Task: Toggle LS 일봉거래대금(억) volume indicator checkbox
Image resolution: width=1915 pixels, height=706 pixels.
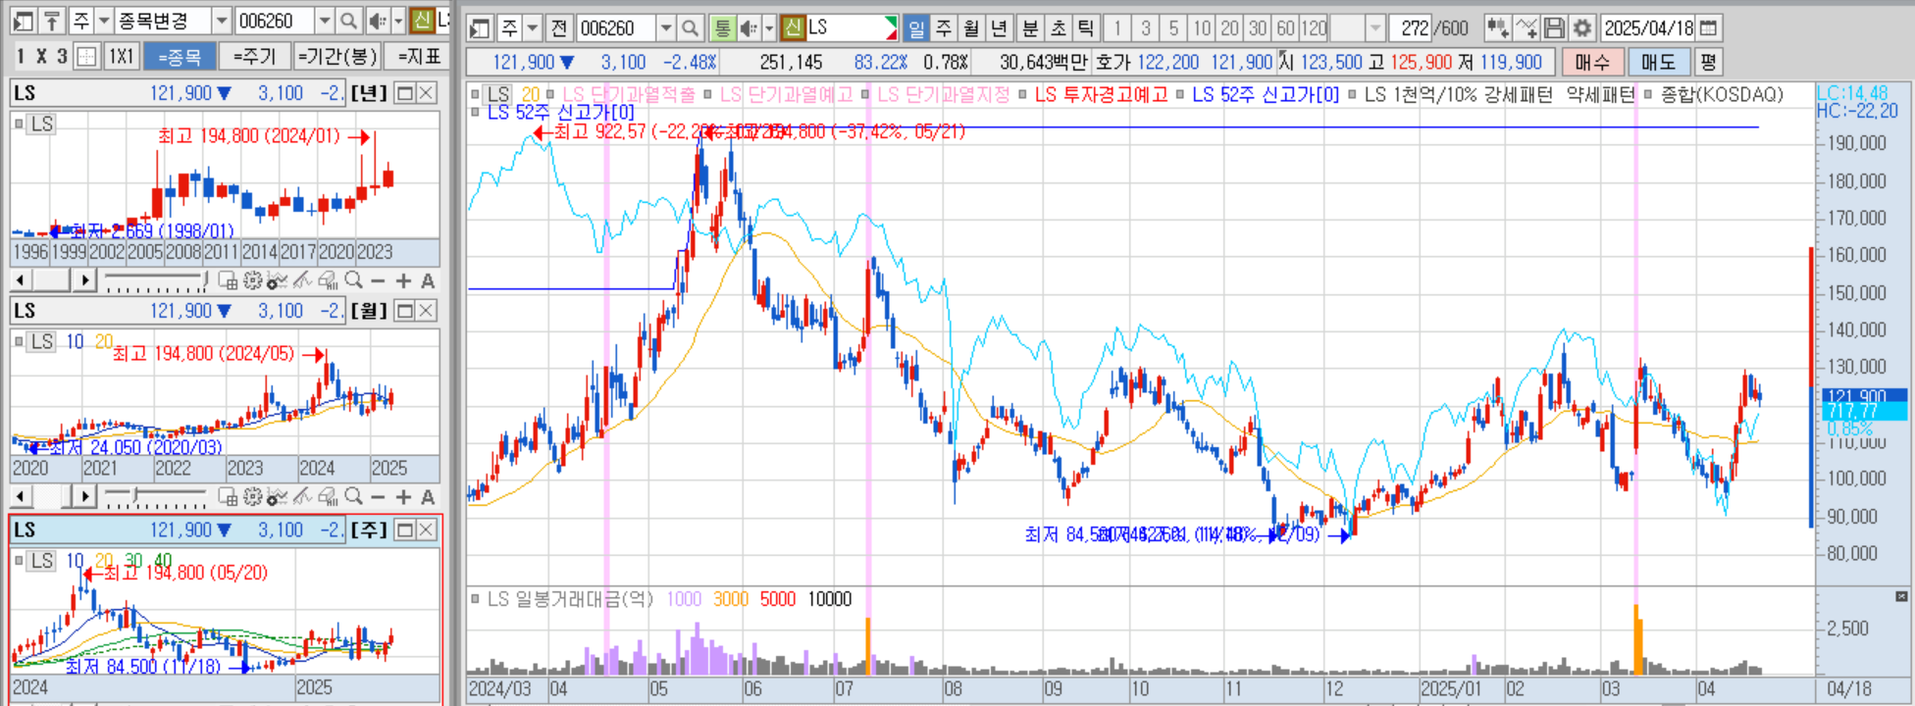Action: coord(475,598)
